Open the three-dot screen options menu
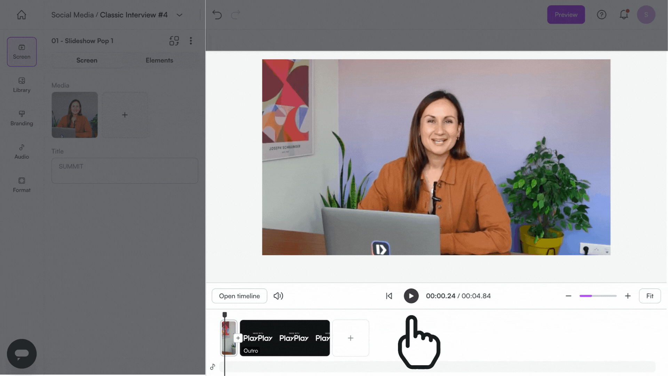This screenshot has height=376, width=668. pyautogui.click(x=191, y=41)
